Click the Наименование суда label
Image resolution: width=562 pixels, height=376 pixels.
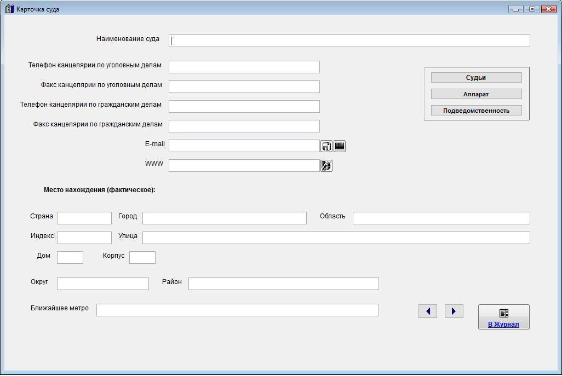pyautogui.click(x=128, y=39)
